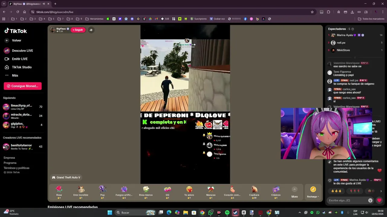Reload the page

[18, 12]
